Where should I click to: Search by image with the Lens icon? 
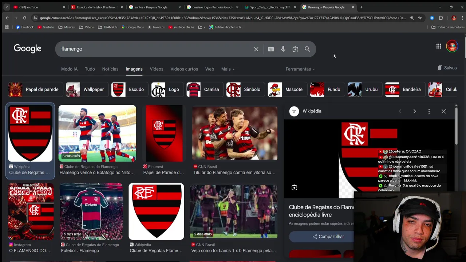click(x=295, y=49)
